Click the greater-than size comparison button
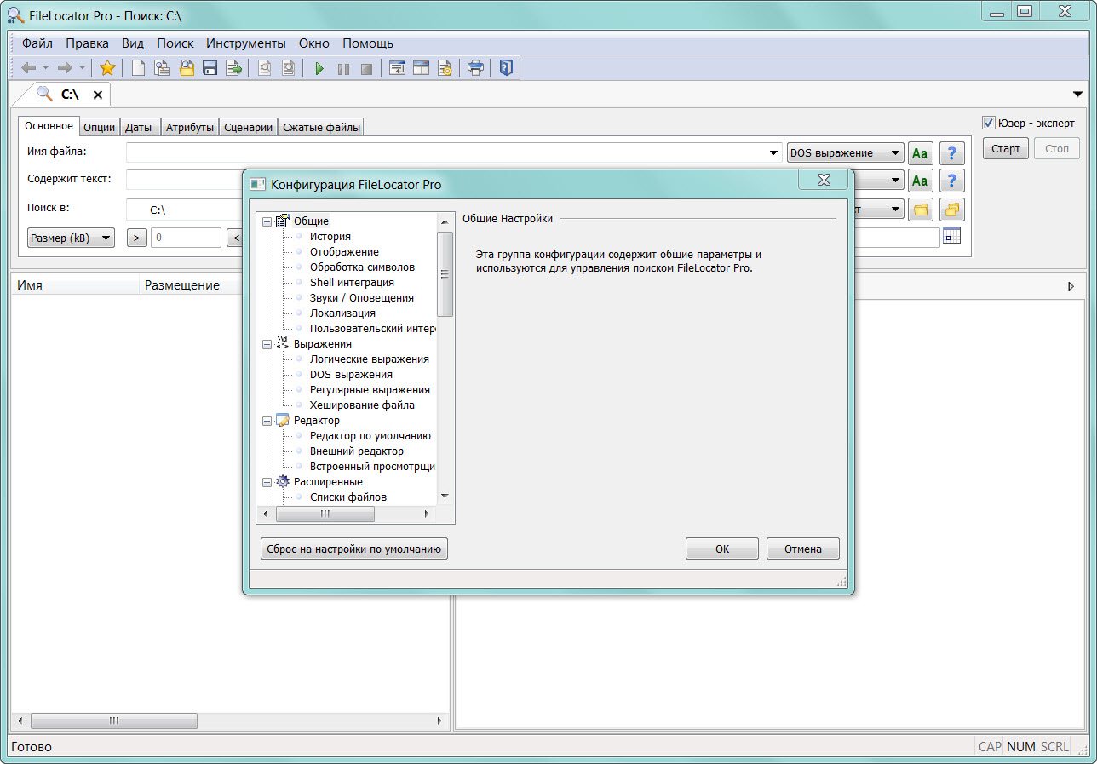This screenshot has width=1097, height=764. coord(137,238)
